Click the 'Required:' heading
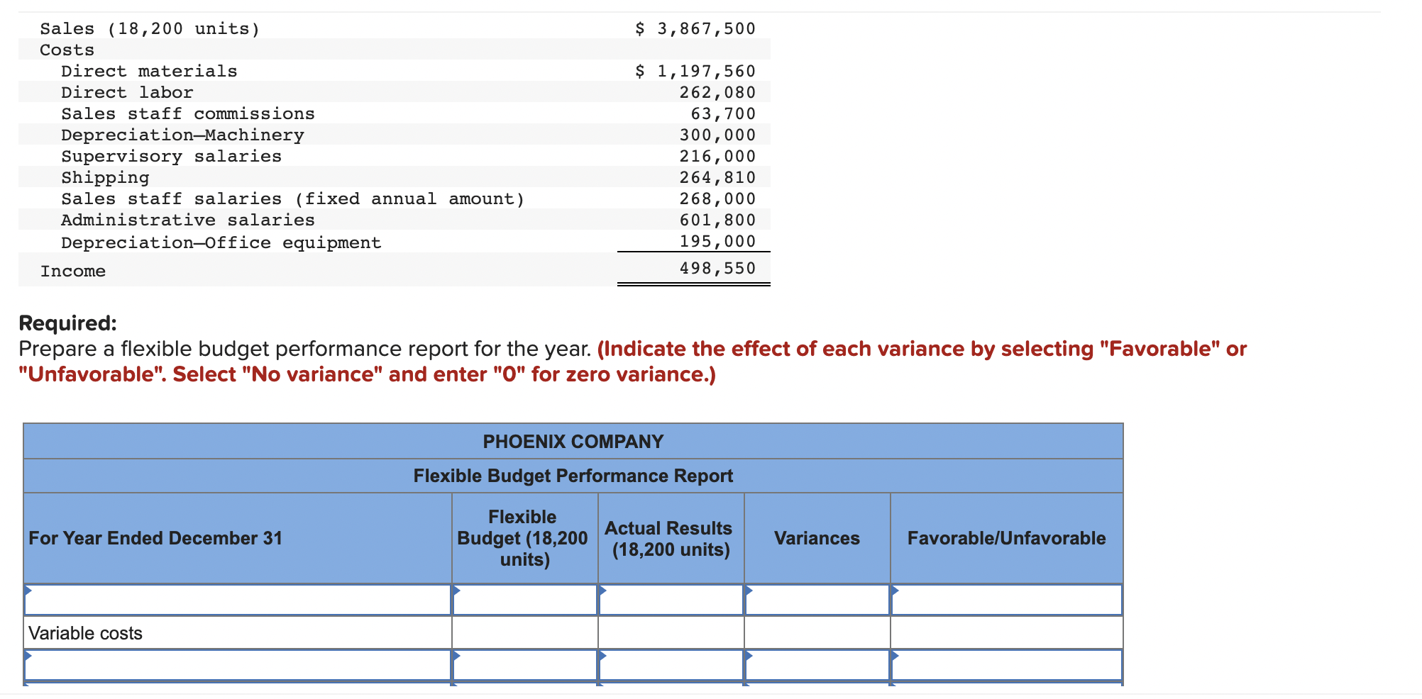 coord(67,323)
